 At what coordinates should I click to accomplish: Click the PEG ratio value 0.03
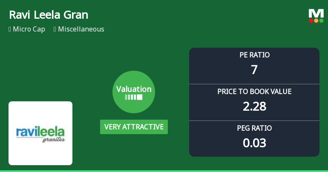click(254, 143)
